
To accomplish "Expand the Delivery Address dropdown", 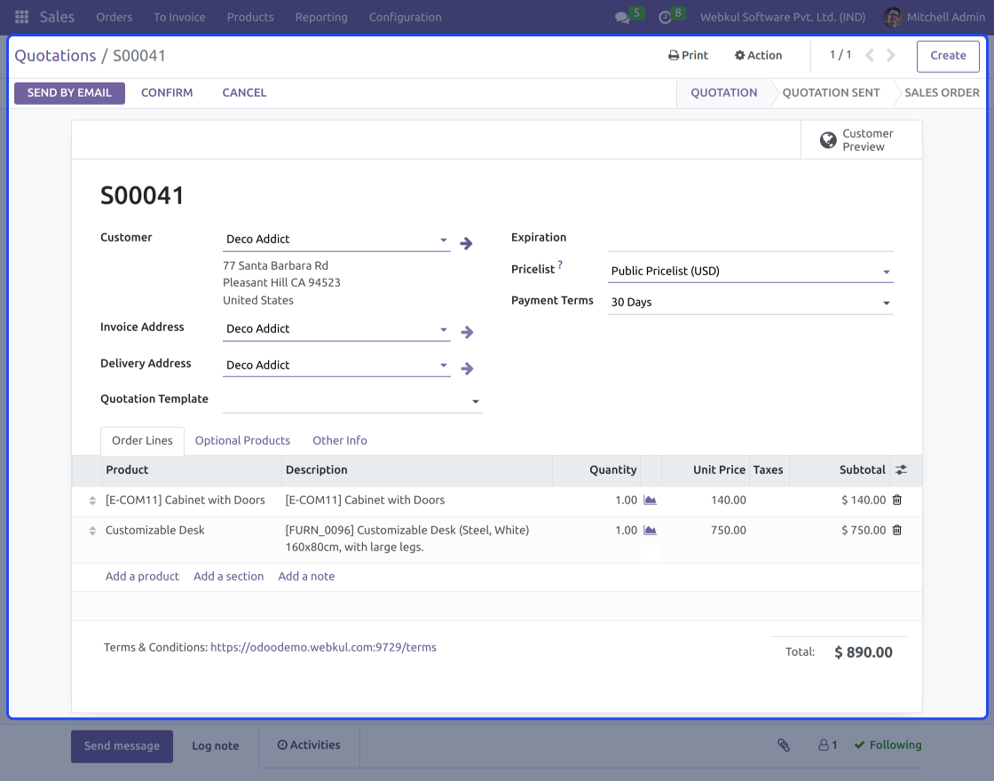I will [x=443, y=366].
